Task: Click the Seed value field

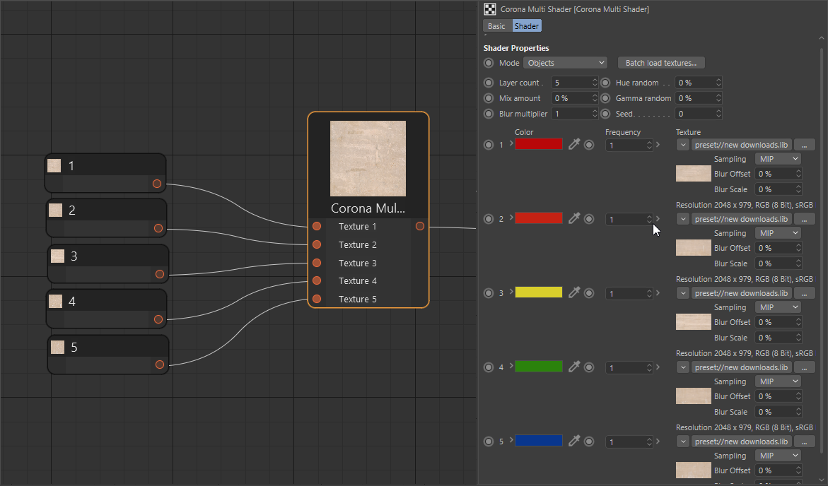Action: [695, 114]
